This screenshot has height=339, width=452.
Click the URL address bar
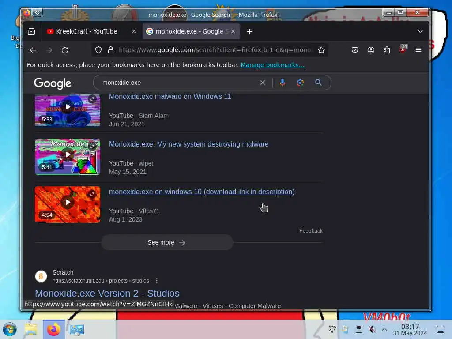click(x=215, y=50)
